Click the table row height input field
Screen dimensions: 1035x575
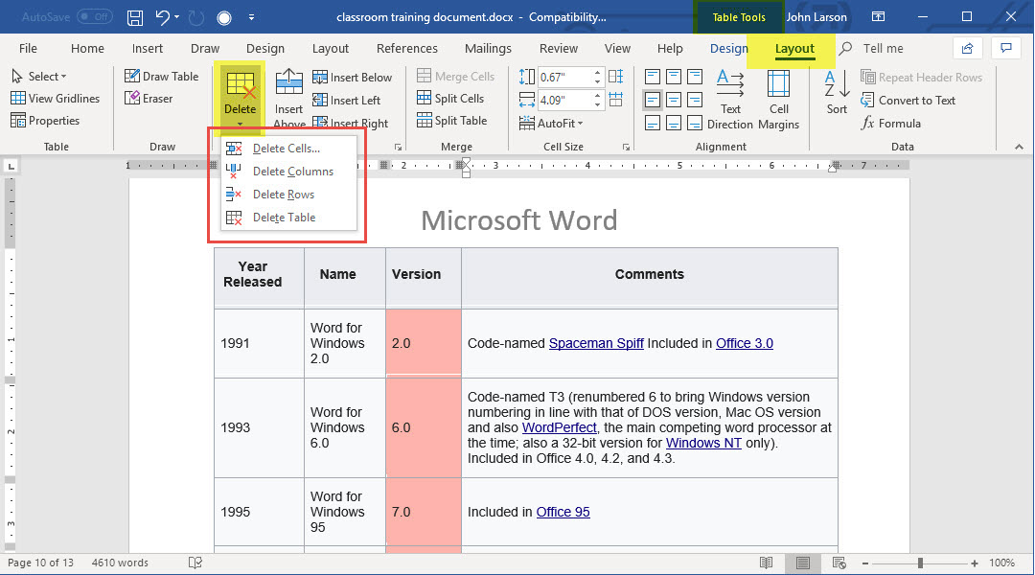pyautogui.click(x=564, y=77)
